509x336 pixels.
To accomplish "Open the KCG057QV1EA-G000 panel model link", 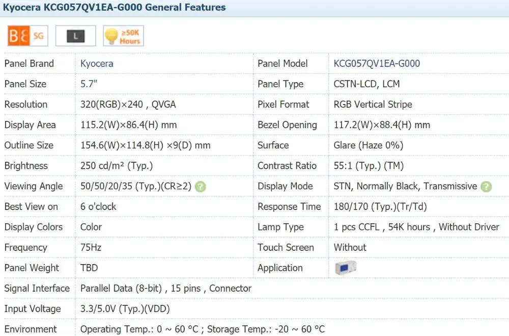I will click(x=377, y=64).
